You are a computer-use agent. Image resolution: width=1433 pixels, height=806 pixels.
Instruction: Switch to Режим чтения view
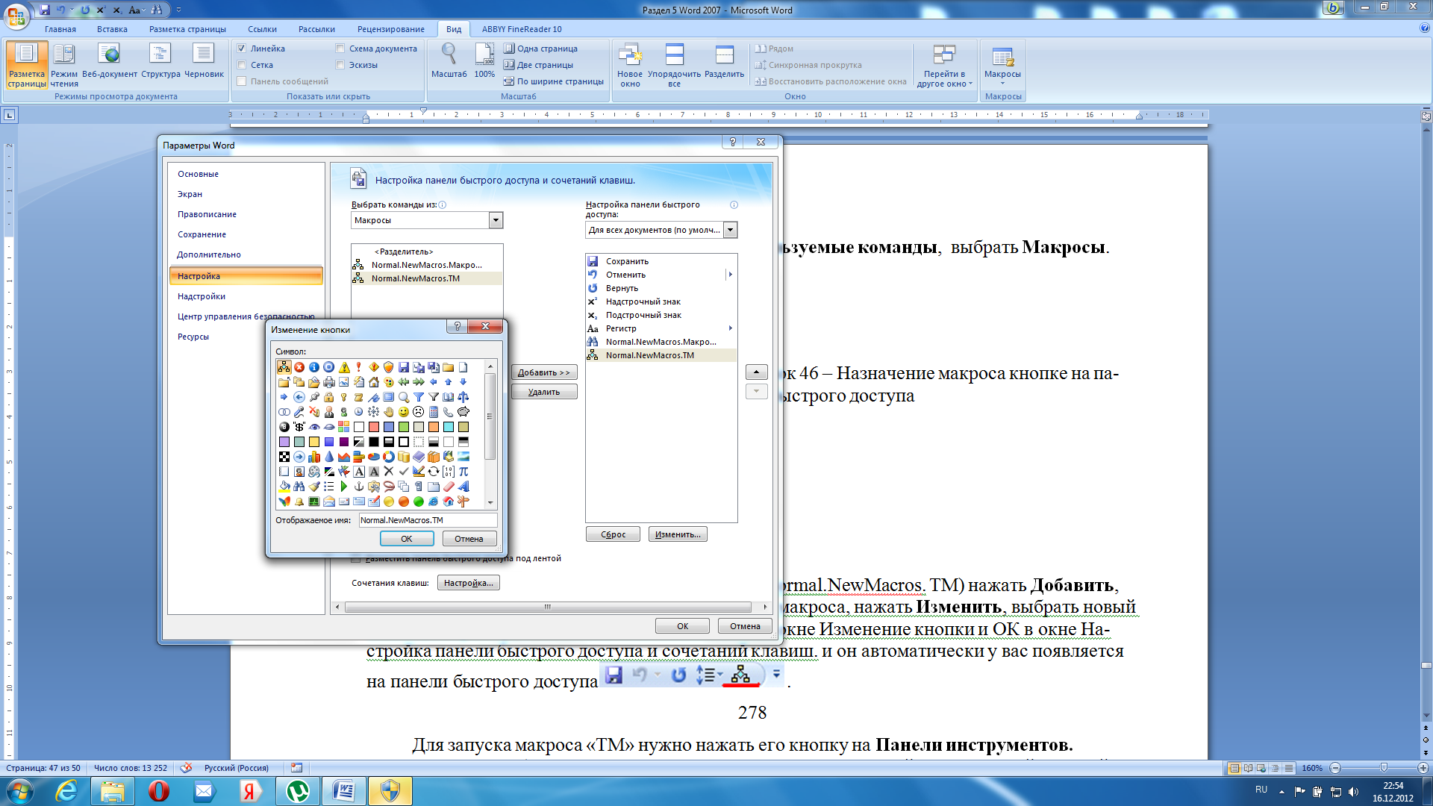[64, 65]
